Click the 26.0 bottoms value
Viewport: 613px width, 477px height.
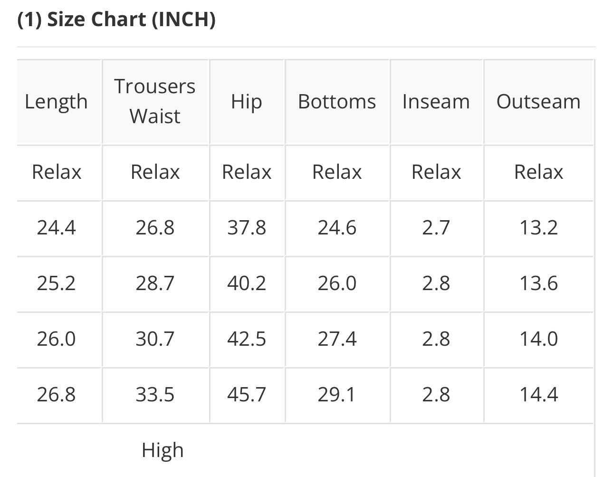[337, 283]
